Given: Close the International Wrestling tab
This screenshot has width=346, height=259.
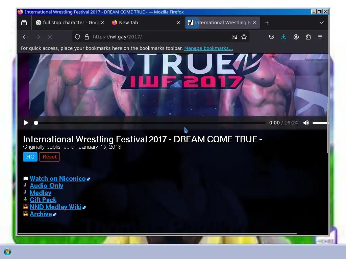Looking at the screenshot, I should coord(254,23).
